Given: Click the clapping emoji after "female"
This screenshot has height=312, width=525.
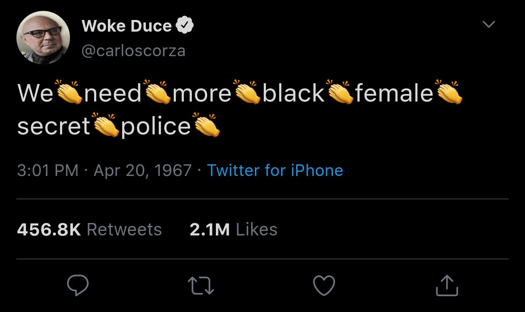Looking at the screenshot, I should (448, 92).
